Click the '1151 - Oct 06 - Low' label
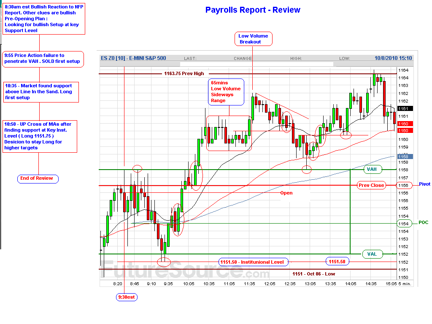Image resolution: width=432 pixels, height=324 pixels. [x=313, y=274]
